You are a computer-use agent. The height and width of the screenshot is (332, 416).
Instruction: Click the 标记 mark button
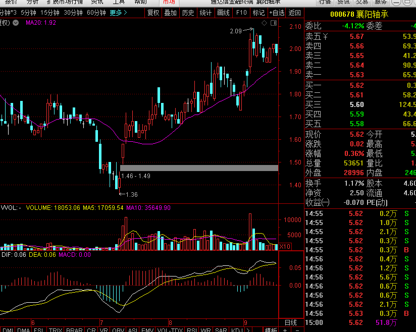tap(258, 13)
